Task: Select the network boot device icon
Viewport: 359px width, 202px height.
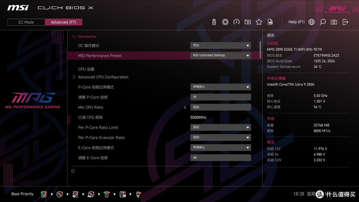Action: 139,194
